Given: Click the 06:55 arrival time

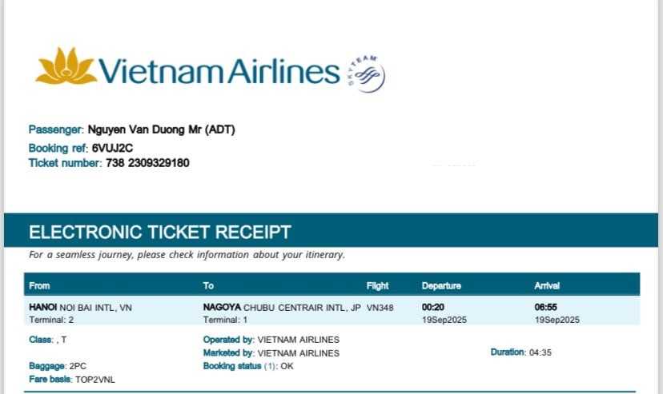Looking at the screenshot, I should pos(546,306).
